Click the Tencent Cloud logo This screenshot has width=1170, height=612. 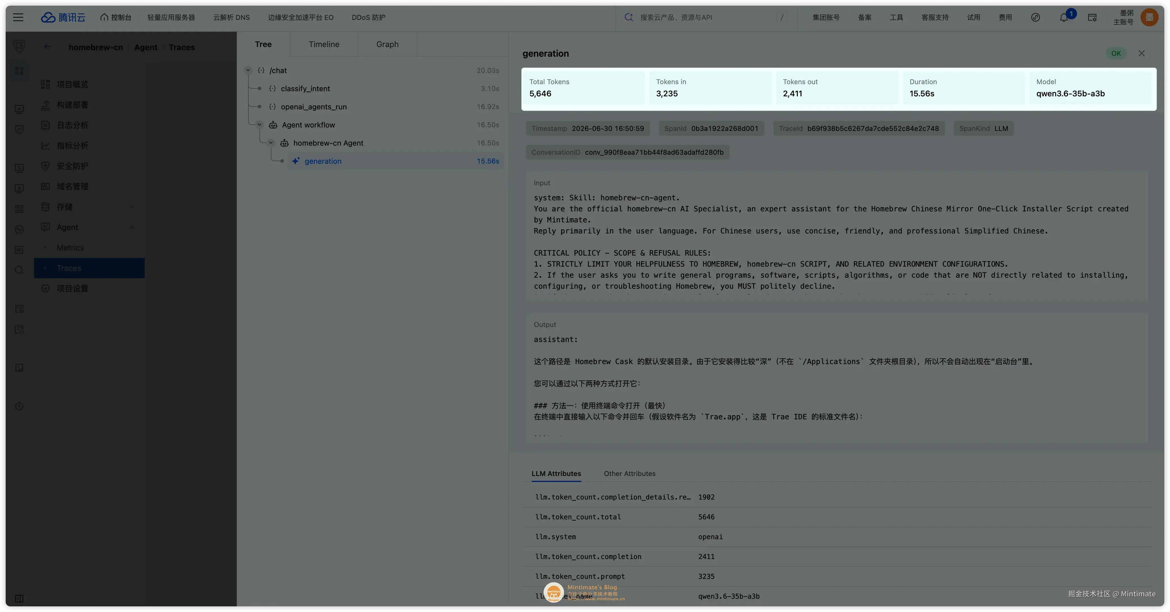pyautogui.click(x=63, y=17)
